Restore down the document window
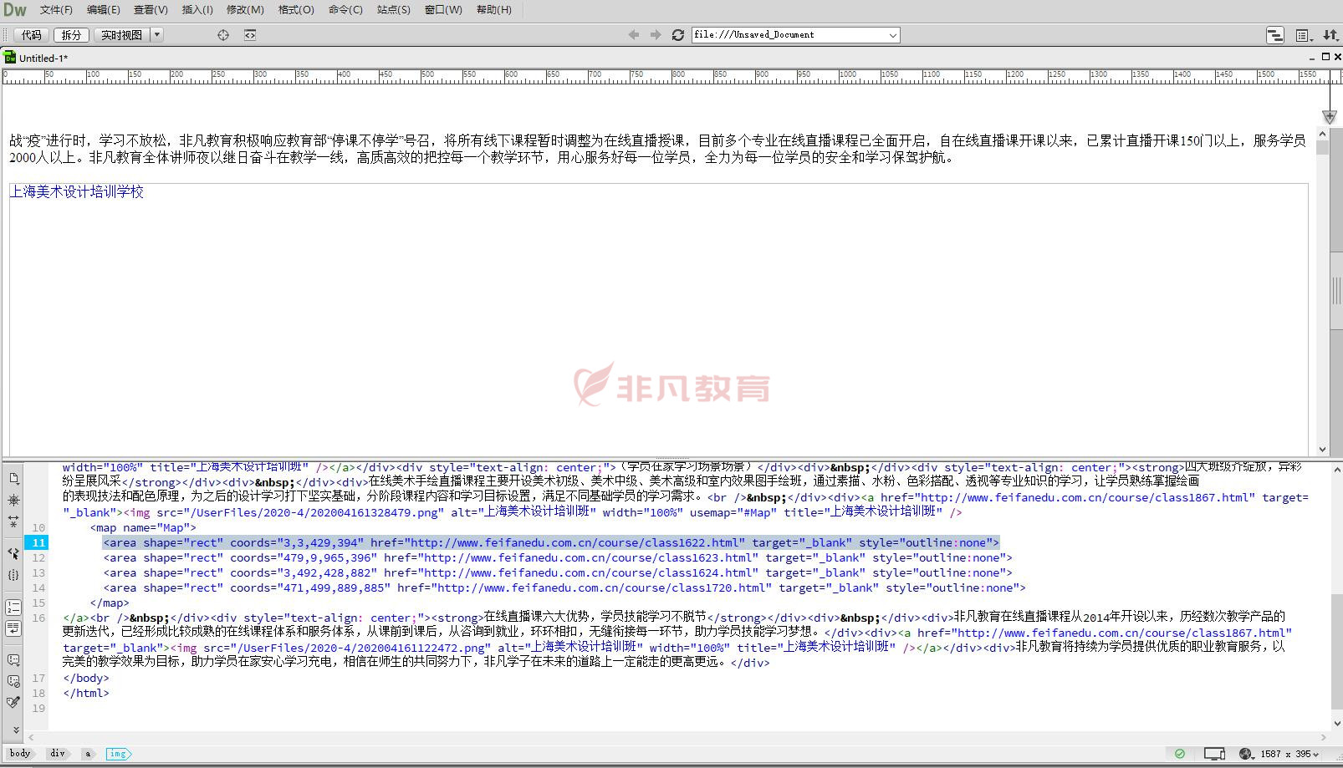 [x=1325, y=57]
